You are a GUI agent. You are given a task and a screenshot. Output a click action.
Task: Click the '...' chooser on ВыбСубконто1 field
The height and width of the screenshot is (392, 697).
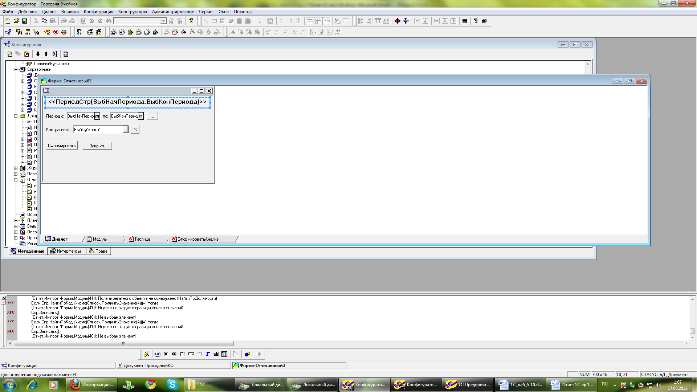[x=125, y=130]
